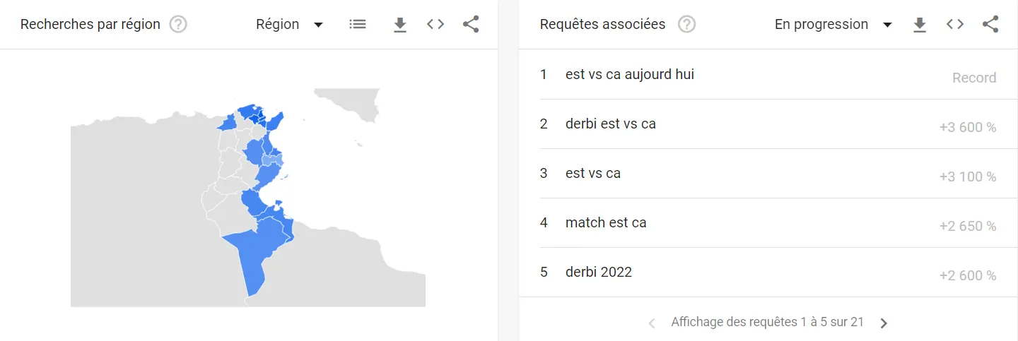The width and height of the screenshot is (1018, 341).
Task: Go to previous page of queries
Action: (x=652, y=323)
